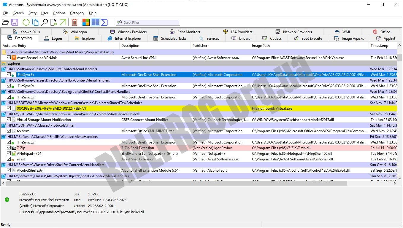Click inside the Quick Filter field
The height and width of the screenshot is (228, 403).
(x=148, y=22)
